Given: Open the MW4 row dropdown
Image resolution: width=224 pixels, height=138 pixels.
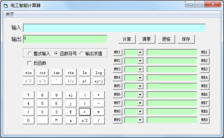Looking at the screenshot, I should click(140, 78).
